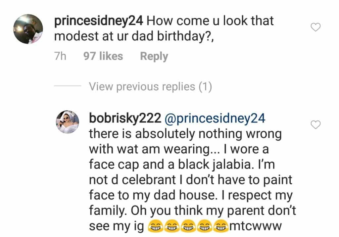Screen dimensions: 339x237
Task: Select the text 'How come u look that'
Action: click(210, 21)
